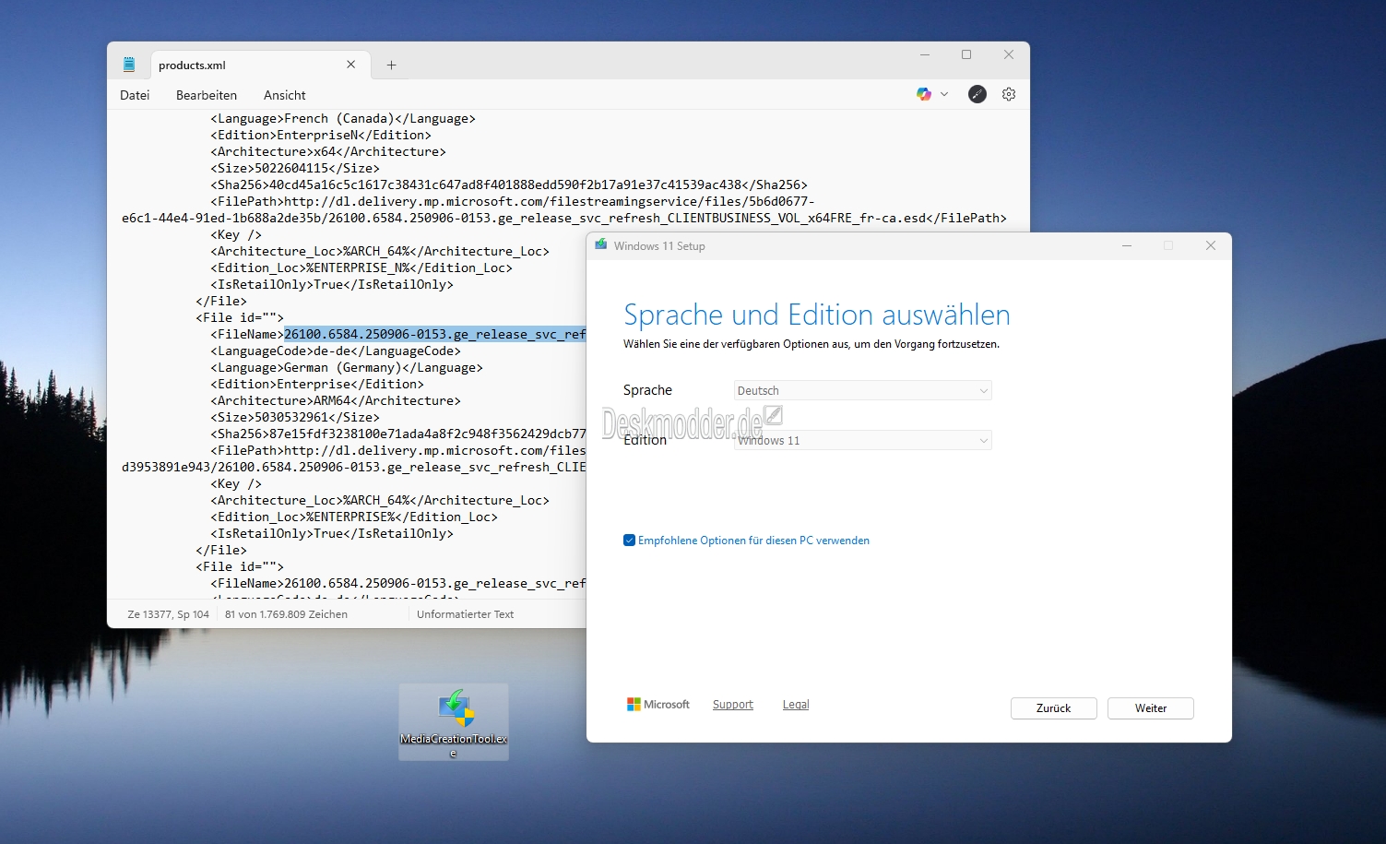
Task: Select the MediaCreationTool.exe desktop icon
Action: click(x=454, y=722)
